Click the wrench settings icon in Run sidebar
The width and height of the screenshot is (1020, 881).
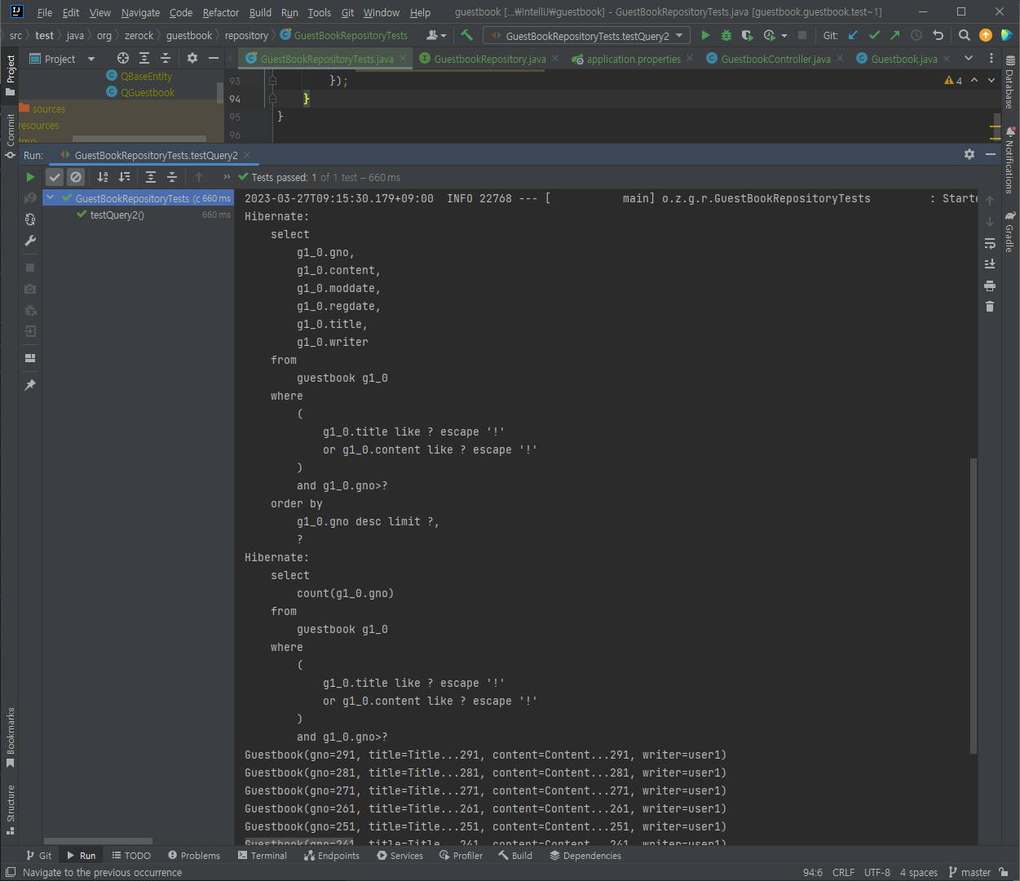pyautogui.click(x=30, y=241)
